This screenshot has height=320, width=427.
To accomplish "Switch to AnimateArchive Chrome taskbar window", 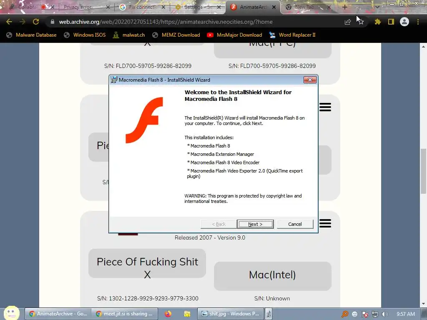I will [58, 314].
